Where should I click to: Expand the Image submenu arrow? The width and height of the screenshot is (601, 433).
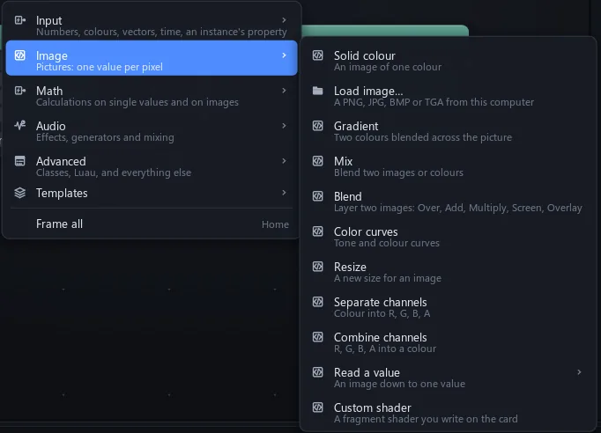tap(284, 55)
